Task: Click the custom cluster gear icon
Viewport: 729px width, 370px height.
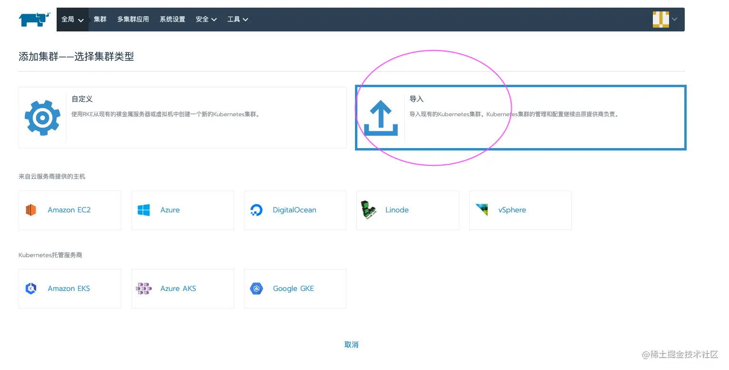Action: click(42, 118)
